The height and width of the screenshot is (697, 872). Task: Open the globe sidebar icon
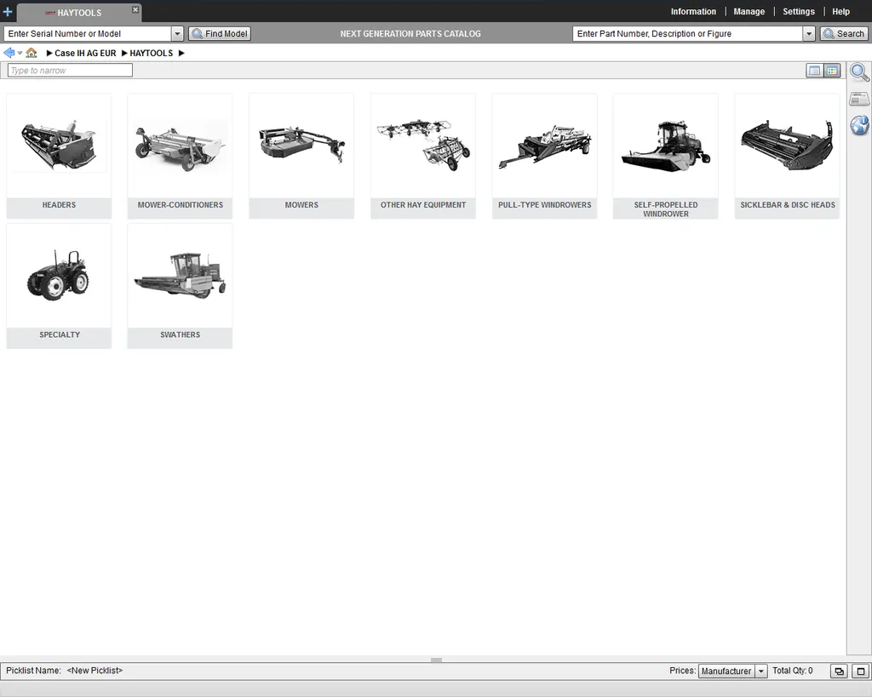(x=859, y=125)
